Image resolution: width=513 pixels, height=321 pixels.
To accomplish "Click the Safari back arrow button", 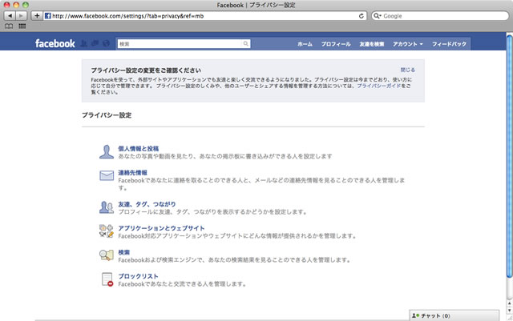I will pyautogui.click(x=10, y=16).
